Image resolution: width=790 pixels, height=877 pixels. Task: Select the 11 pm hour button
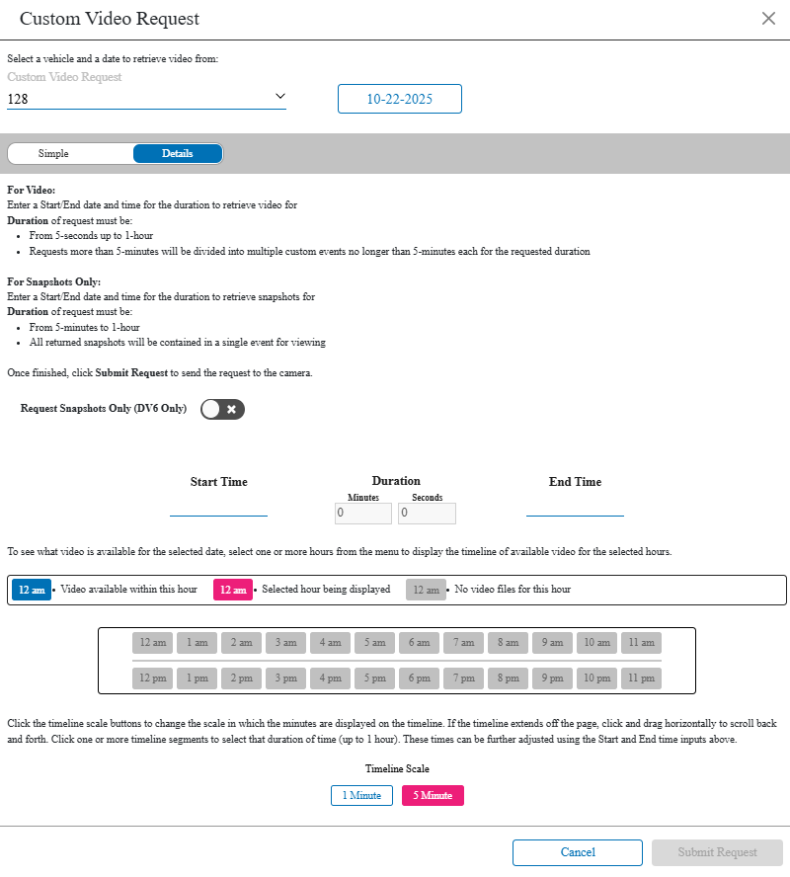(642, 678)
